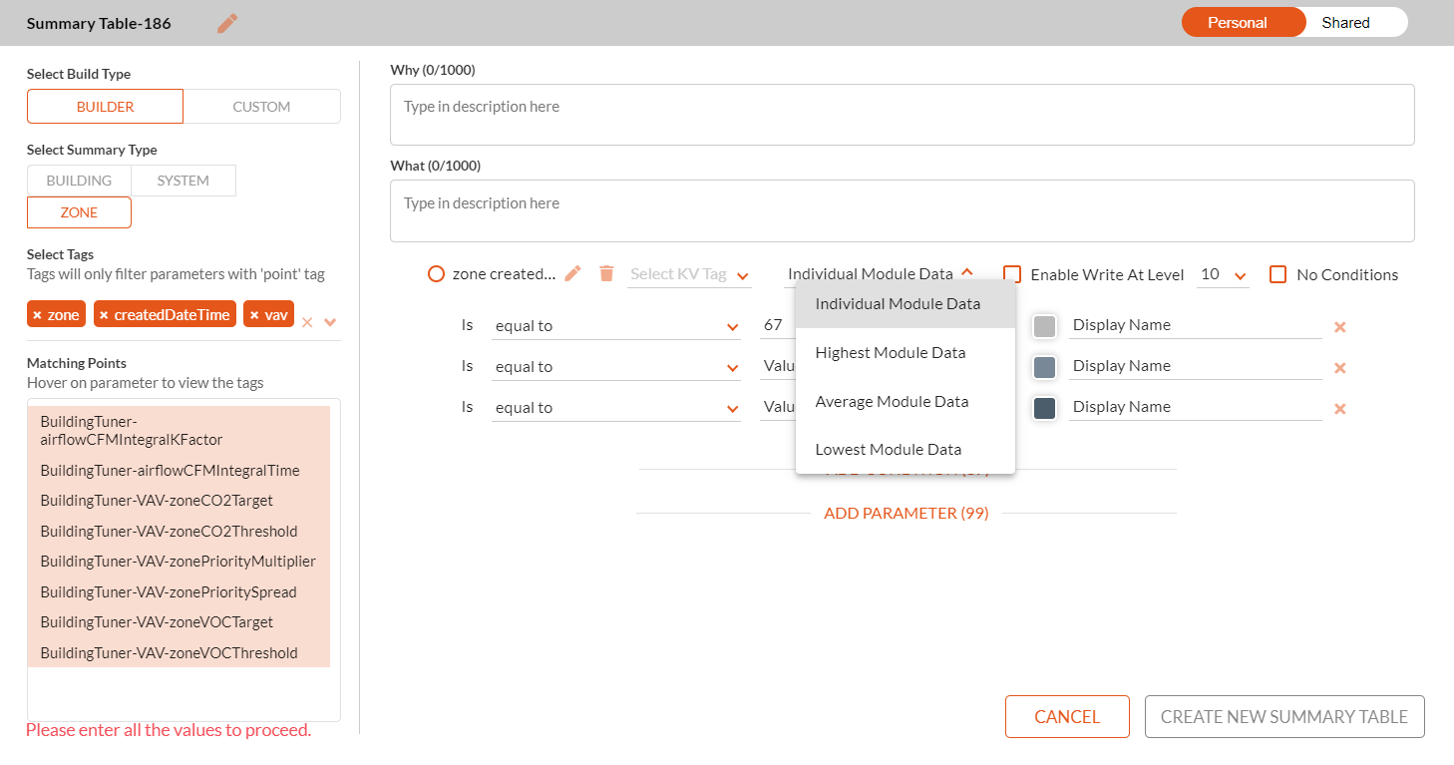The image size is (1454, 765).
Task: Delete the second condition row
Action: pyautogui.click(x=1340, y=368)
